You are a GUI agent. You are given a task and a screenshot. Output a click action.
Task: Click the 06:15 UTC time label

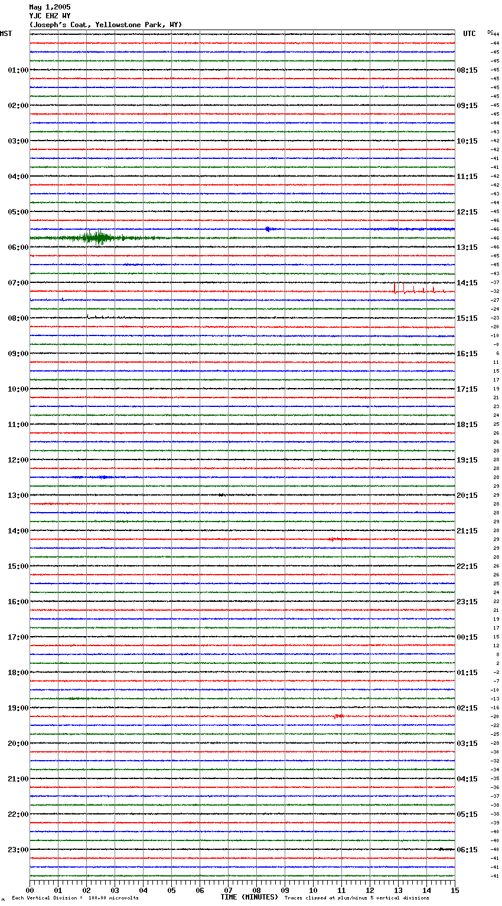[x=467, y=850]
